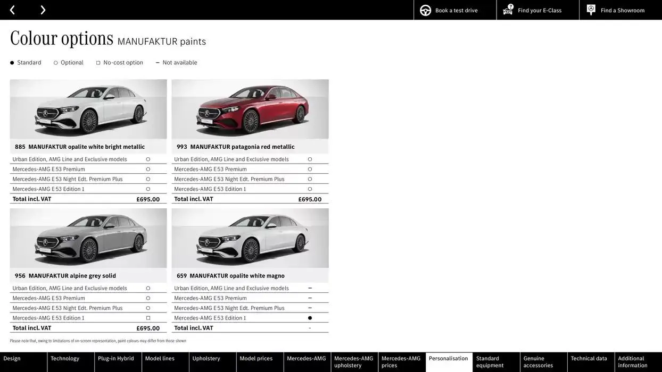
Task: Toggle the optional circle for Urban Edition opalite white
Action: click(147, 158)
